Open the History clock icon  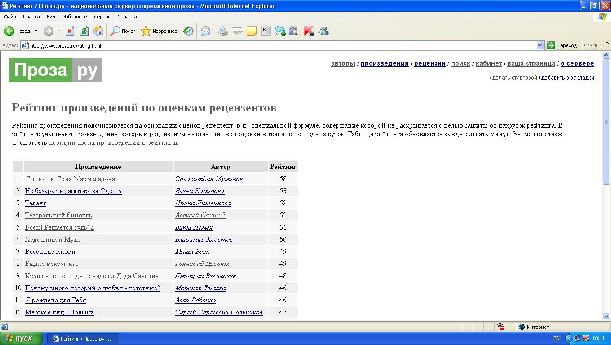tap(188, 31)
